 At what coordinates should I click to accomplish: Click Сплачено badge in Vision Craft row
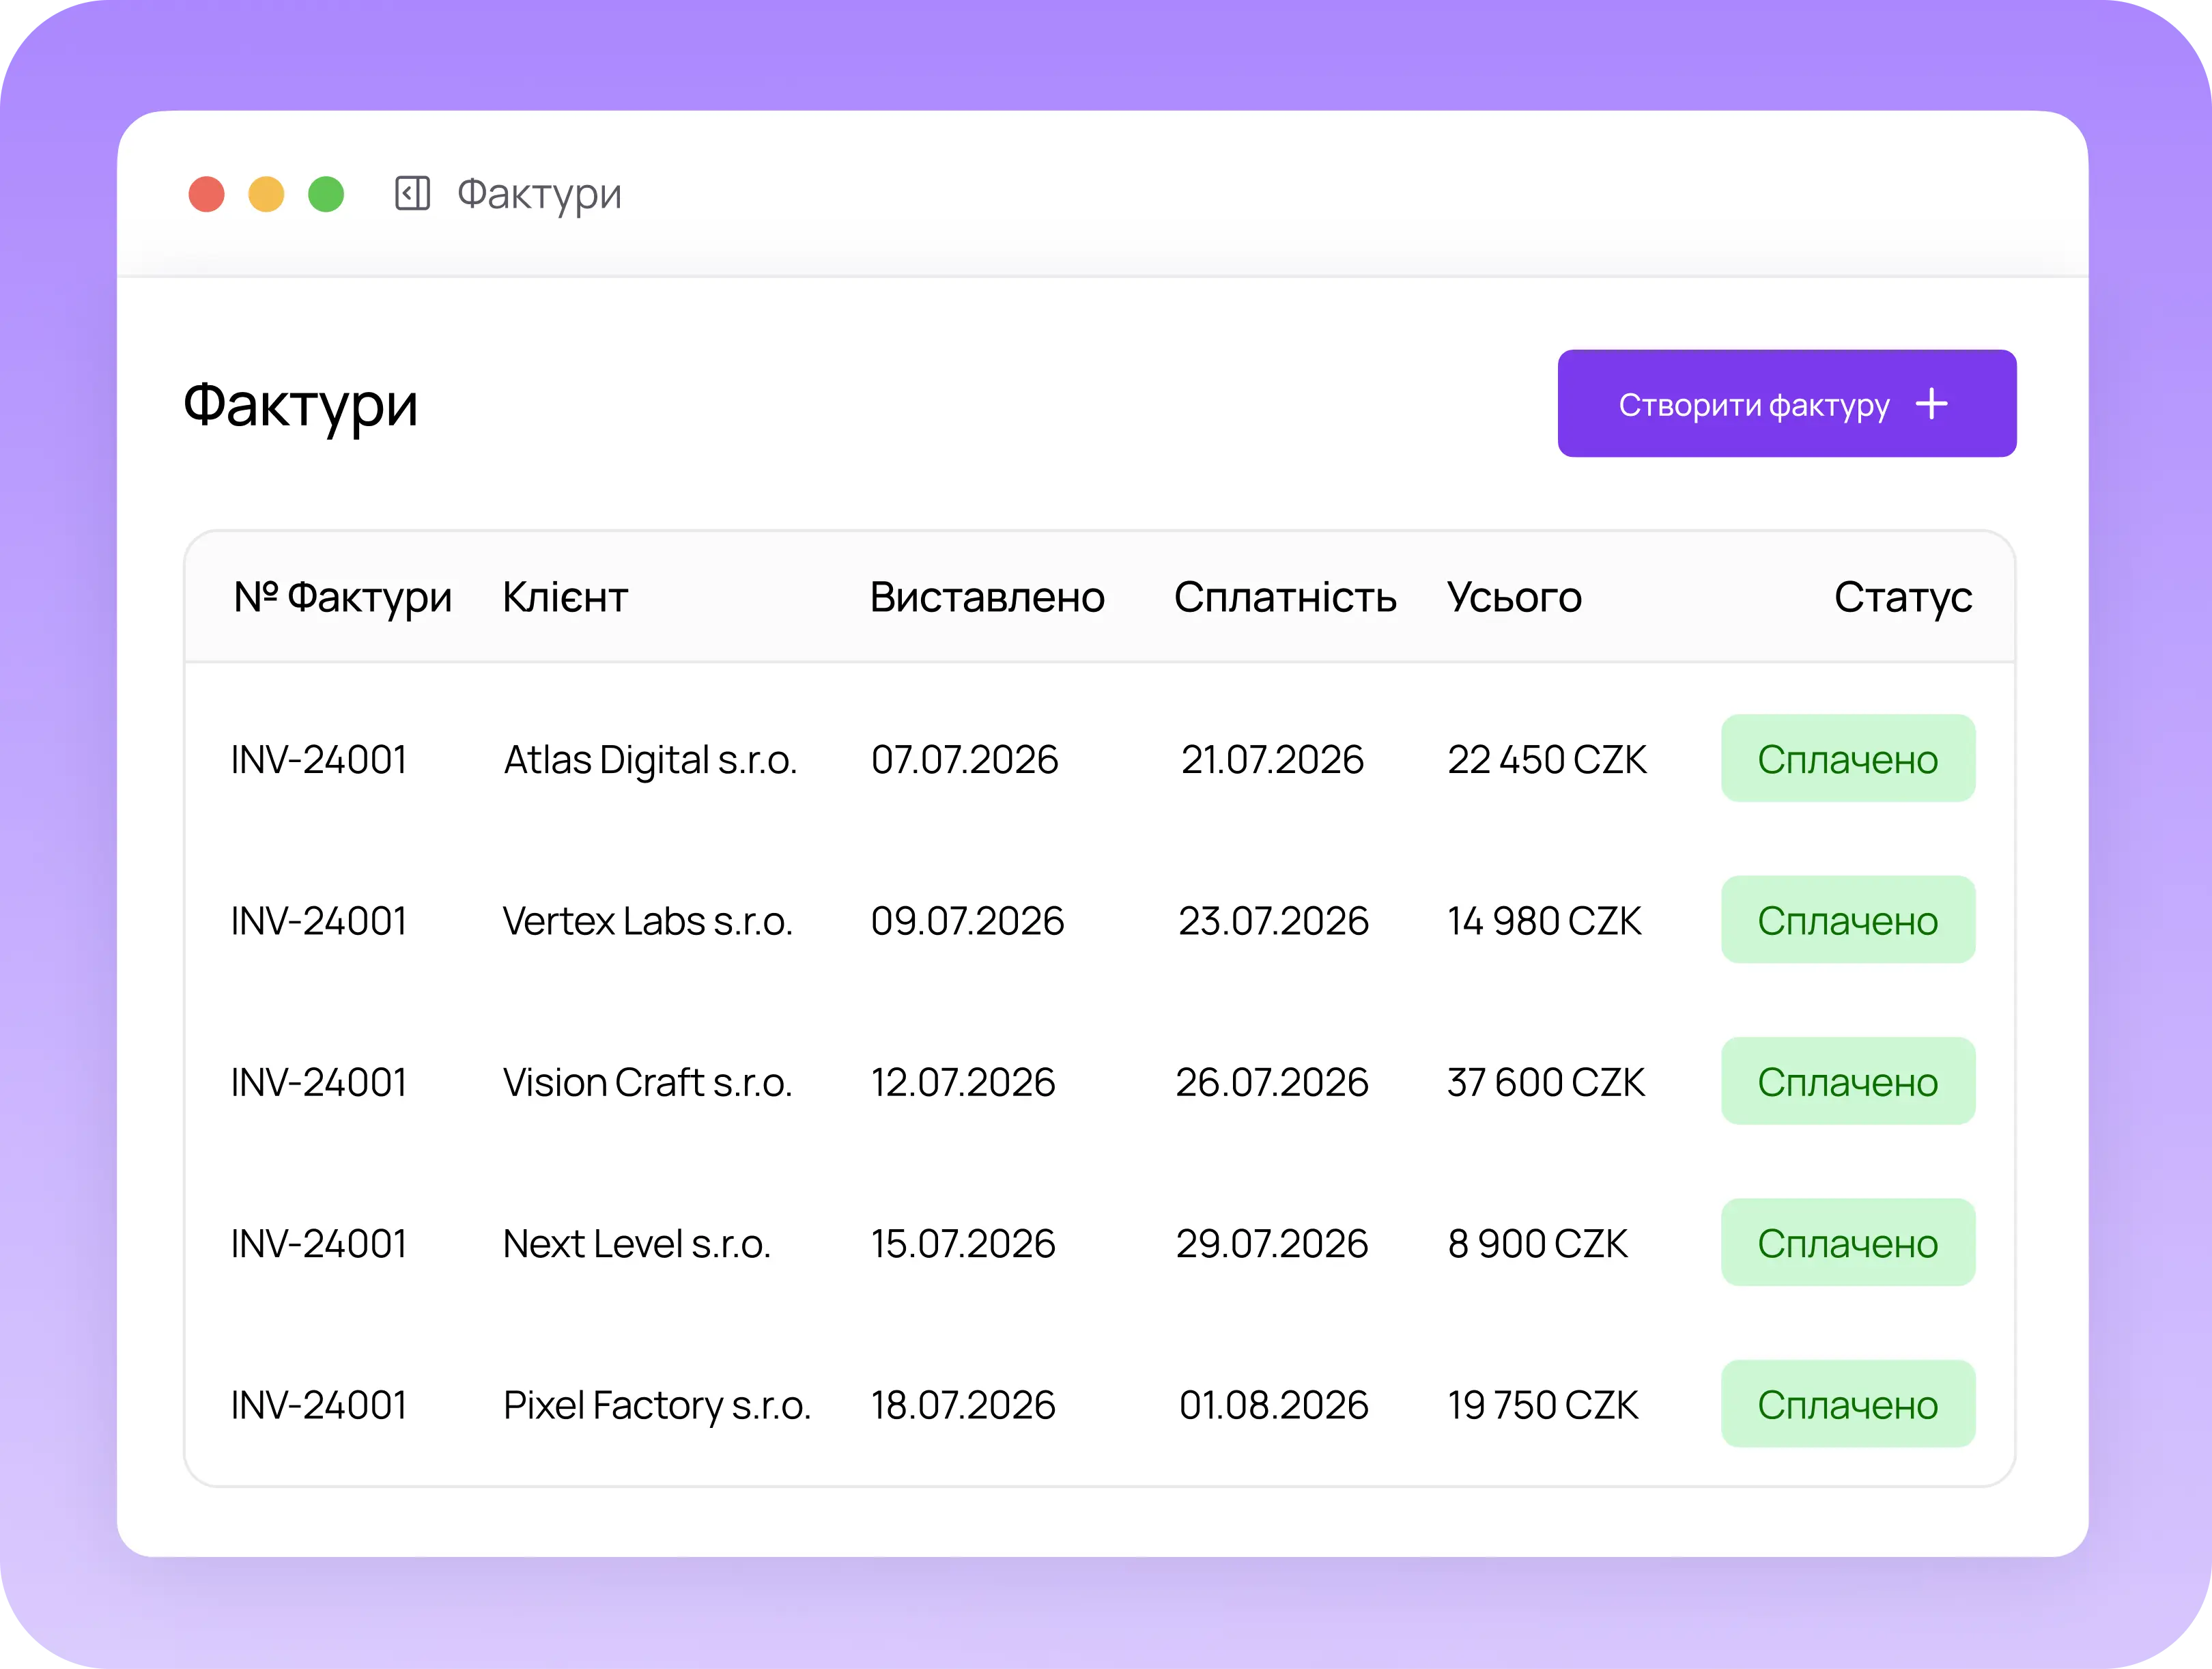(x=1848, y=1081)
